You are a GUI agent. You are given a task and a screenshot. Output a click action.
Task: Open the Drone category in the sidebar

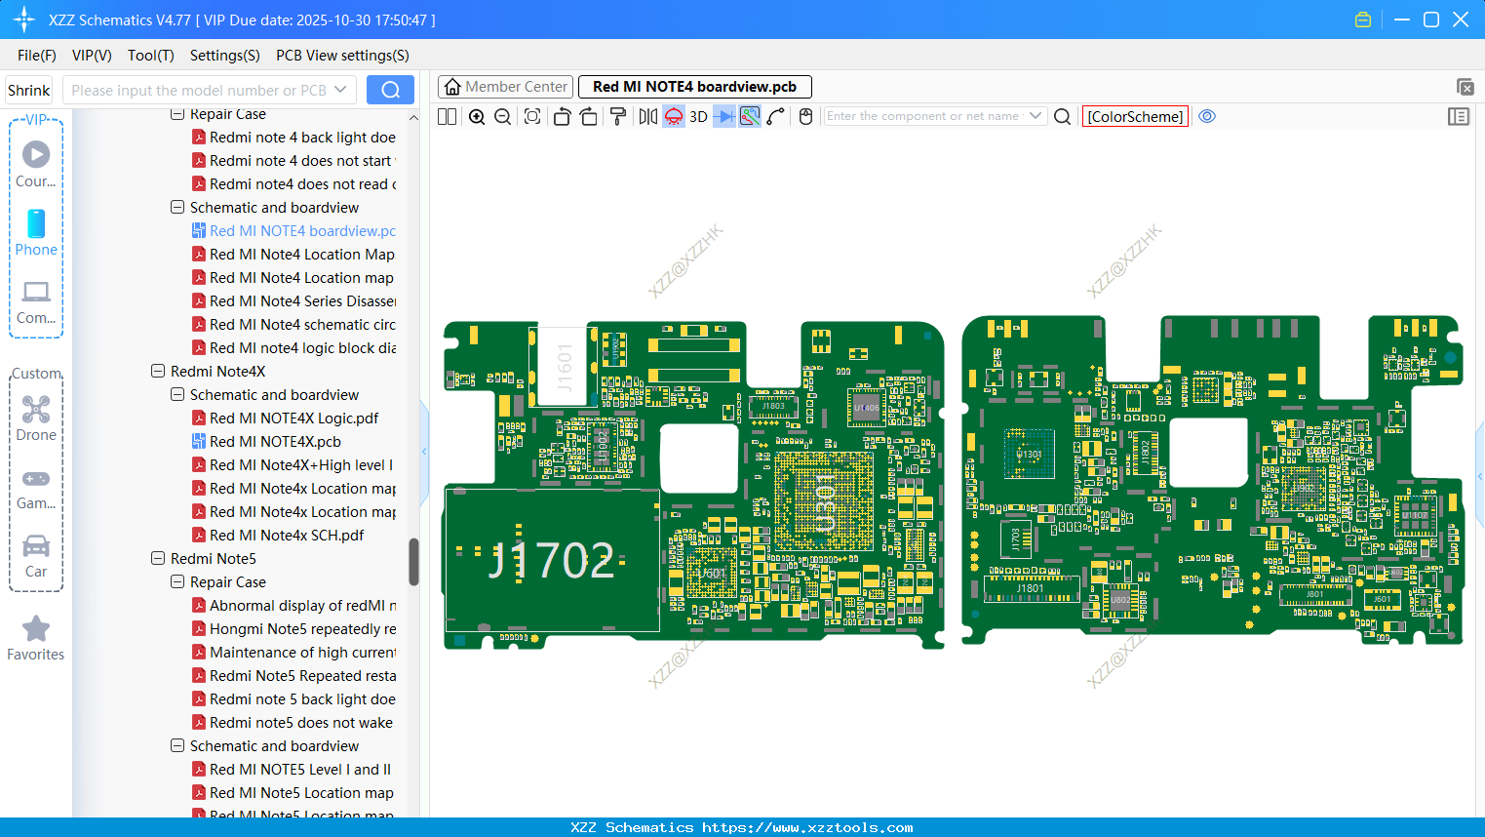[36, 418]
